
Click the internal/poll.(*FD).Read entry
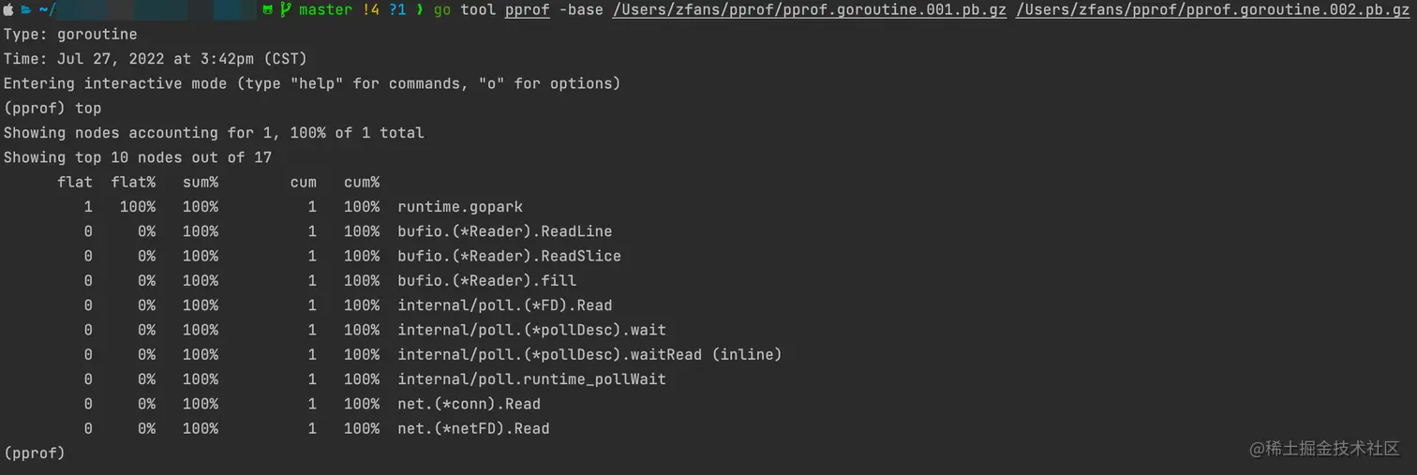coord(504,305)
